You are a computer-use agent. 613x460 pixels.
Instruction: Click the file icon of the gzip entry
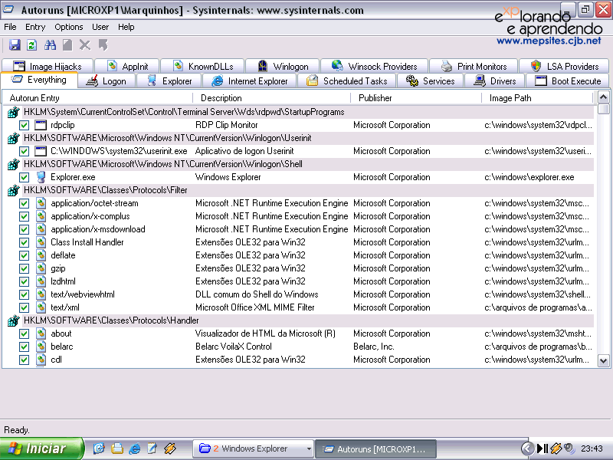pos(41,268)
